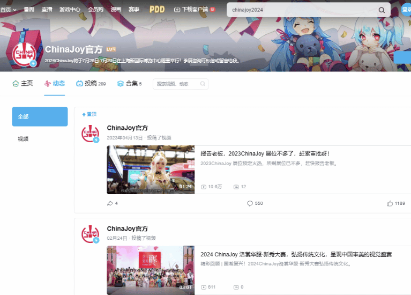Open the cosplayer video thumbnail 01:24

coord(151,170)
